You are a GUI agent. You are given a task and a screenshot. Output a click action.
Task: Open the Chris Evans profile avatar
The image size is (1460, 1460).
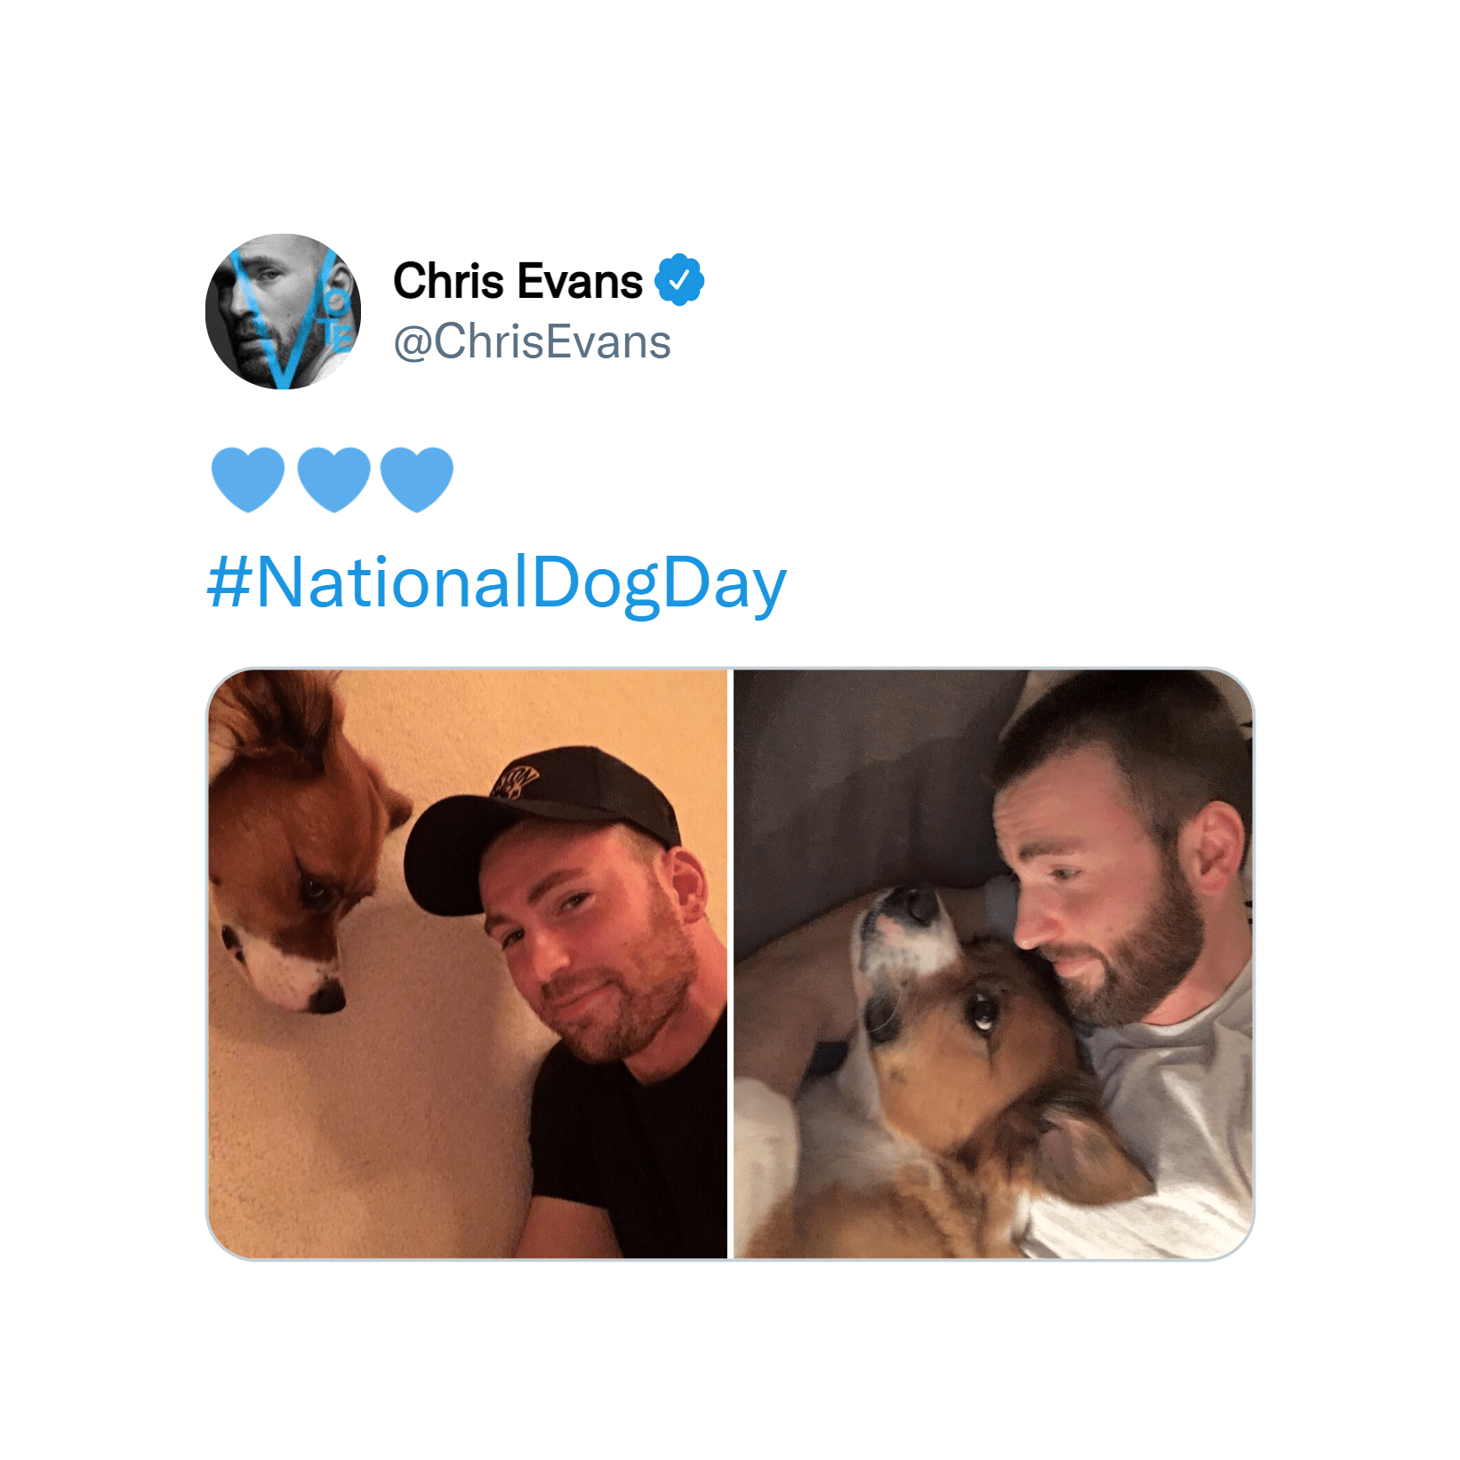click(283, 311)
